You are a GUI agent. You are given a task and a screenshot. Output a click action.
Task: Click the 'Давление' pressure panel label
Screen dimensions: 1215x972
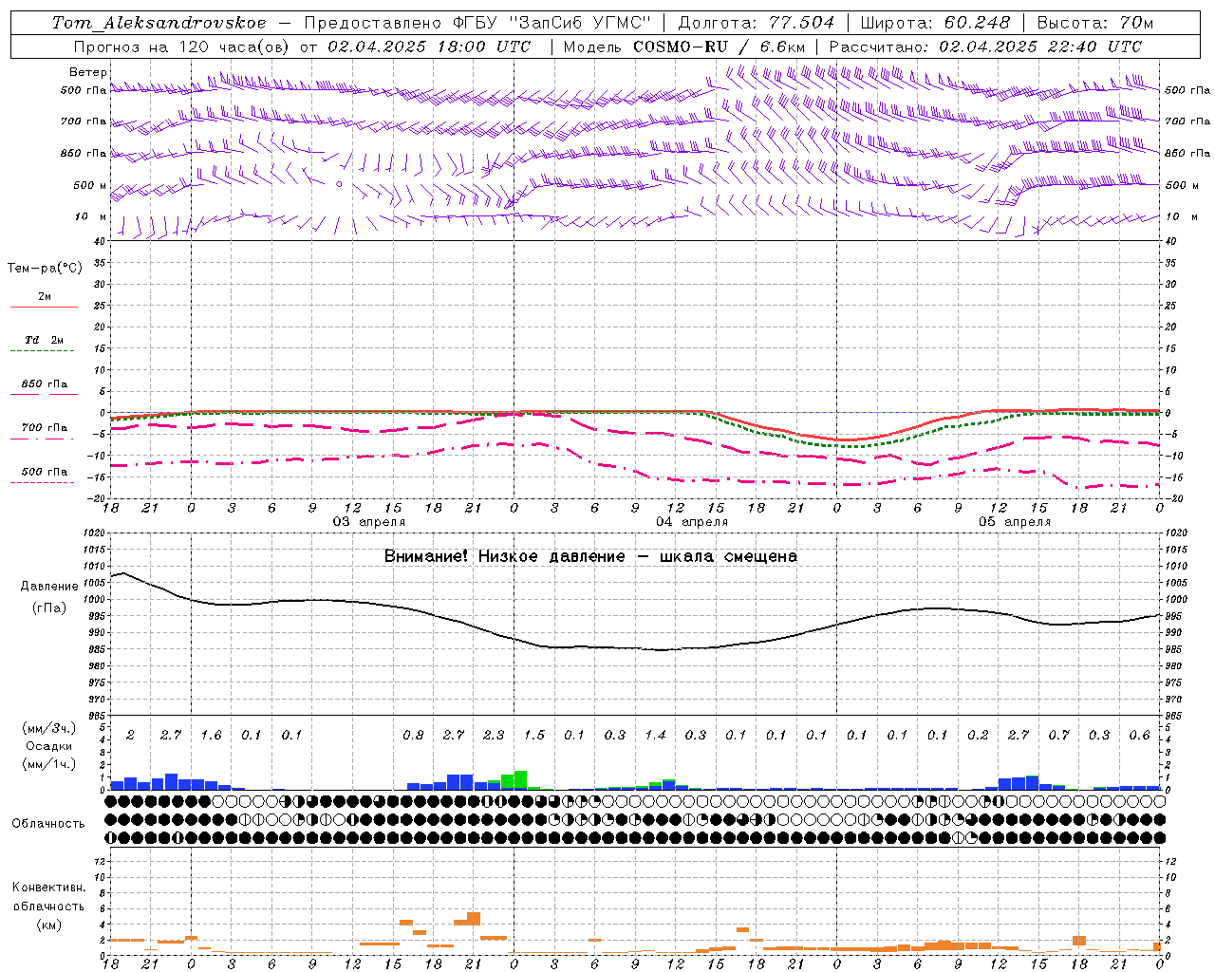49,587
